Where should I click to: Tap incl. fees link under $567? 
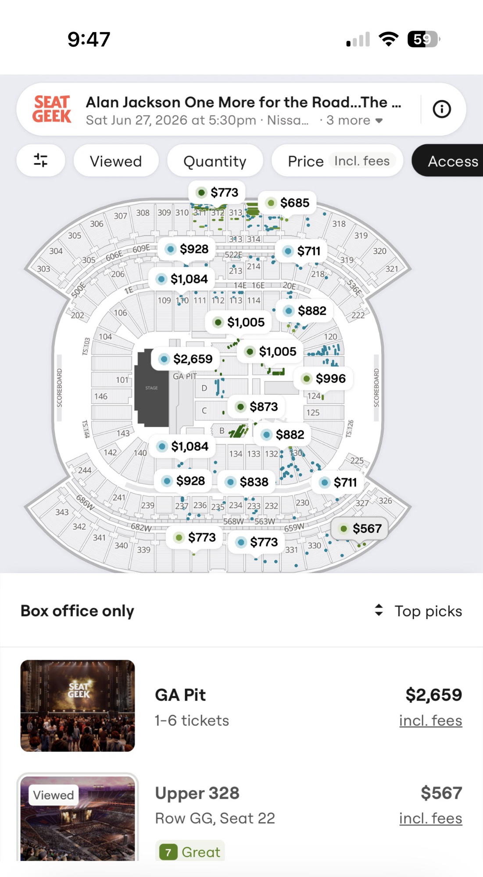[x=430, y=818]
